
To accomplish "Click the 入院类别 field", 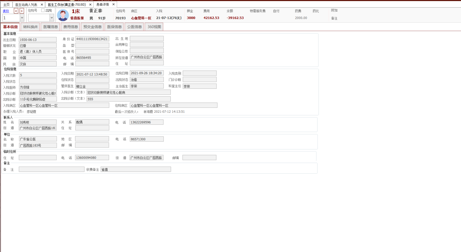I will click(x=200, y=73).
